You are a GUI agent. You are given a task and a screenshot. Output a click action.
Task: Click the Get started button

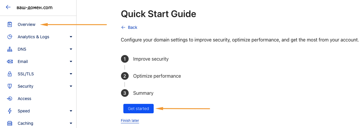(x=138, y=109)
